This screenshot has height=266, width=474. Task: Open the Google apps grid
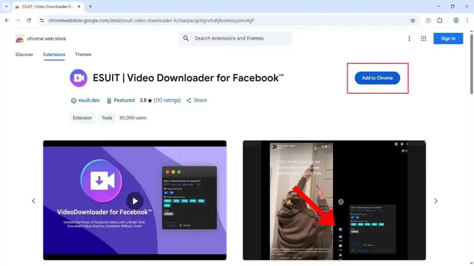pyautogui.click(x=424, y=38)
